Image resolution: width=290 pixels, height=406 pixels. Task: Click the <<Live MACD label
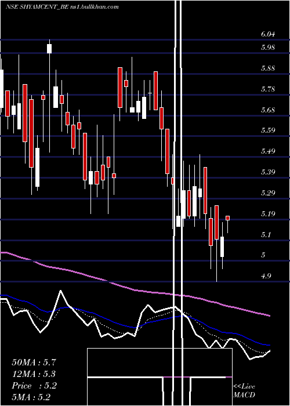click(x=244, y=391)
